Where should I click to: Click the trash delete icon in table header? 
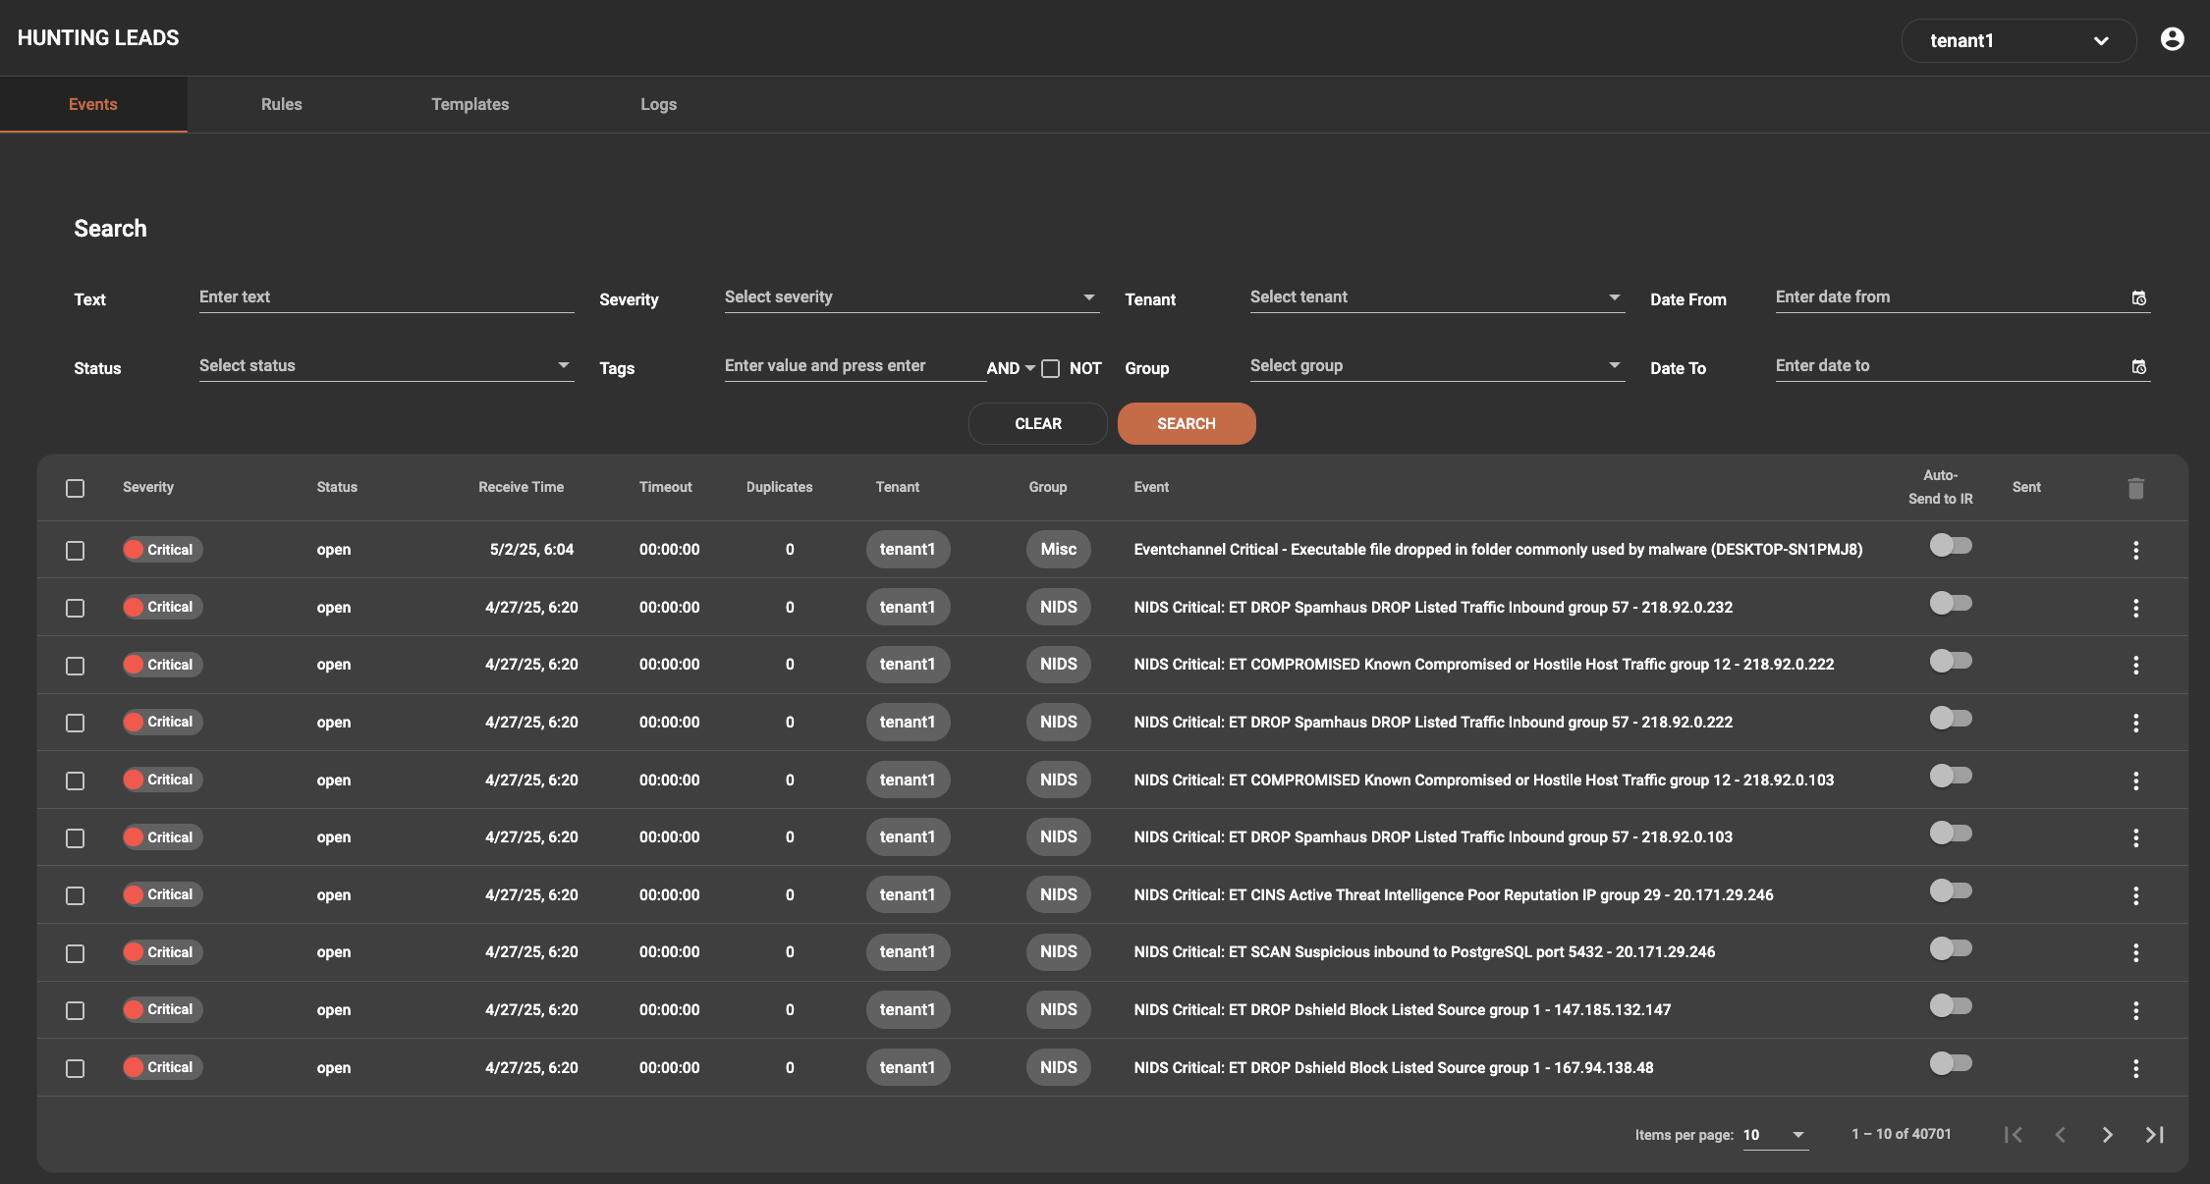coord(2135,488)
